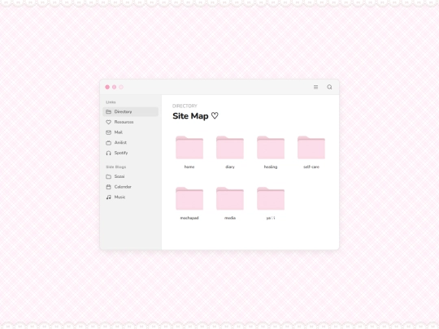Viewport: 439px width, 329px height.
Task: Click the lightest pink window dot
Action: click(121, 87)
